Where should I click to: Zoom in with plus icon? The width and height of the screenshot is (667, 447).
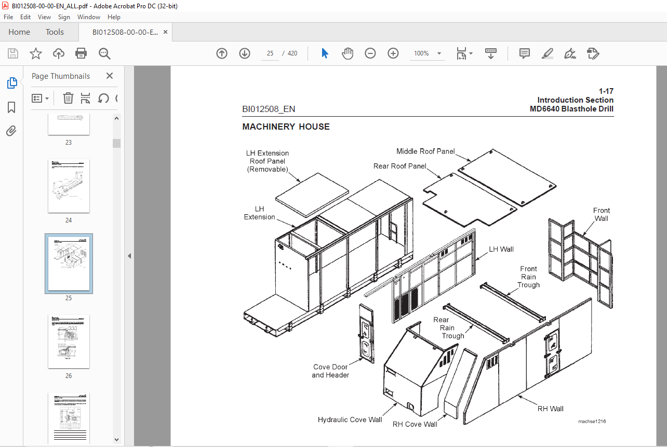point(393,53)
